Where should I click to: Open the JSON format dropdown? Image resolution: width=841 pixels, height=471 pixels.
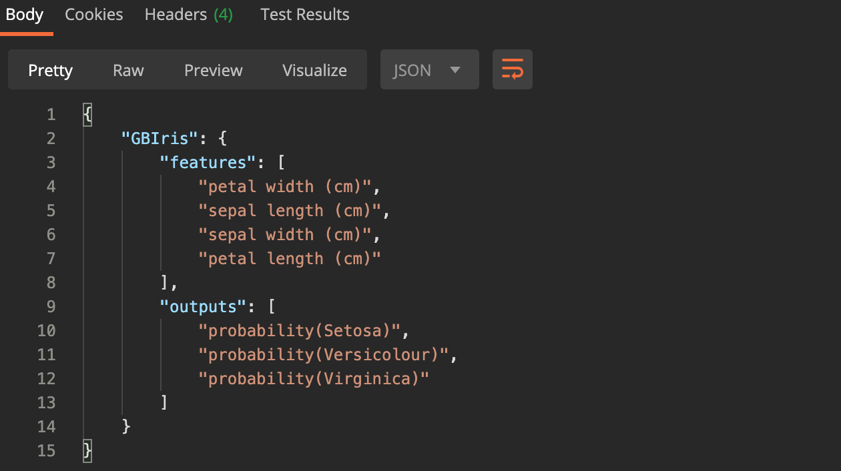pos(429,70)
